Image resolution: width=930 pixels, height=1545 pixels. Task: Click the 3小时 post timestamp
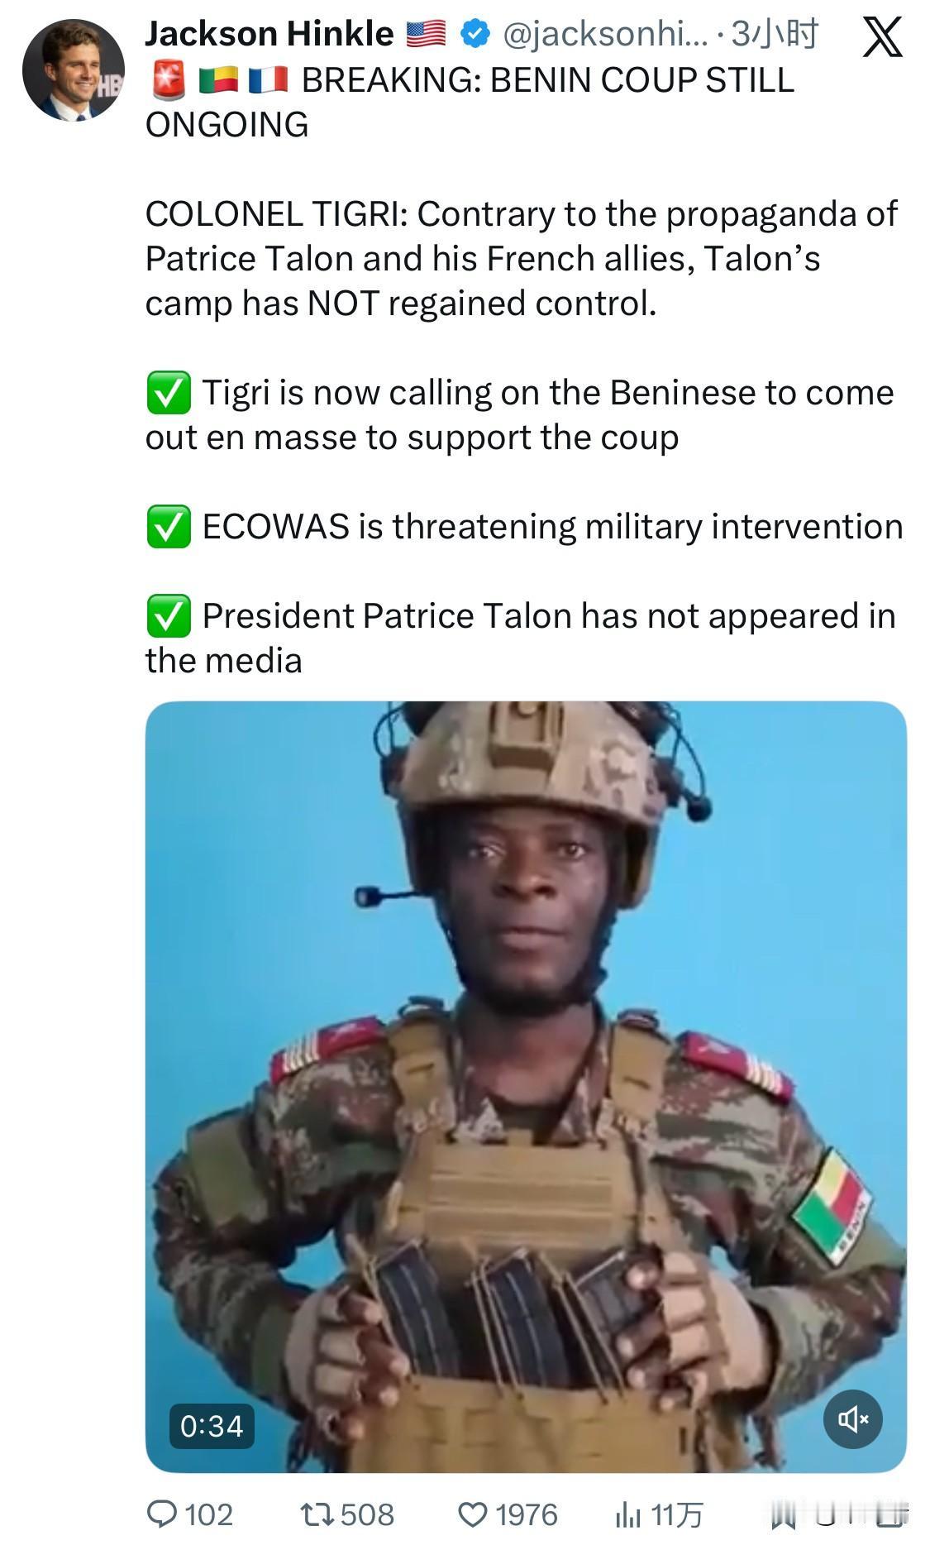point(775,34)
